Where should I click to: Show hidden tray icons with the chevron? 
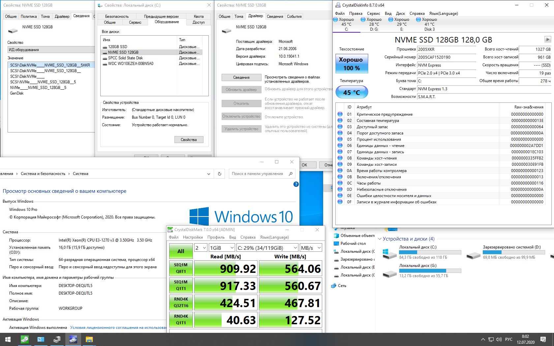pos(483,339)
